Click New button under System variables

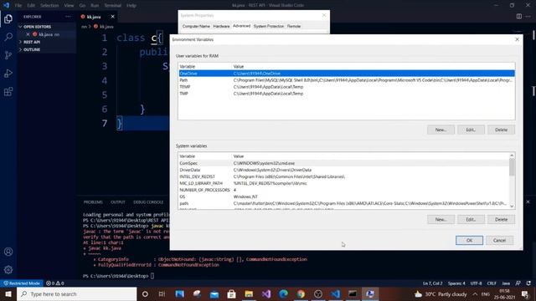point(441,219)
